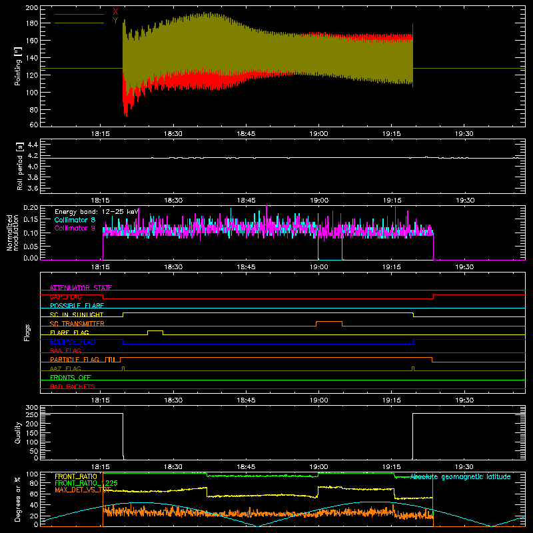Select the 'Y' legend label

coord(115,21)
